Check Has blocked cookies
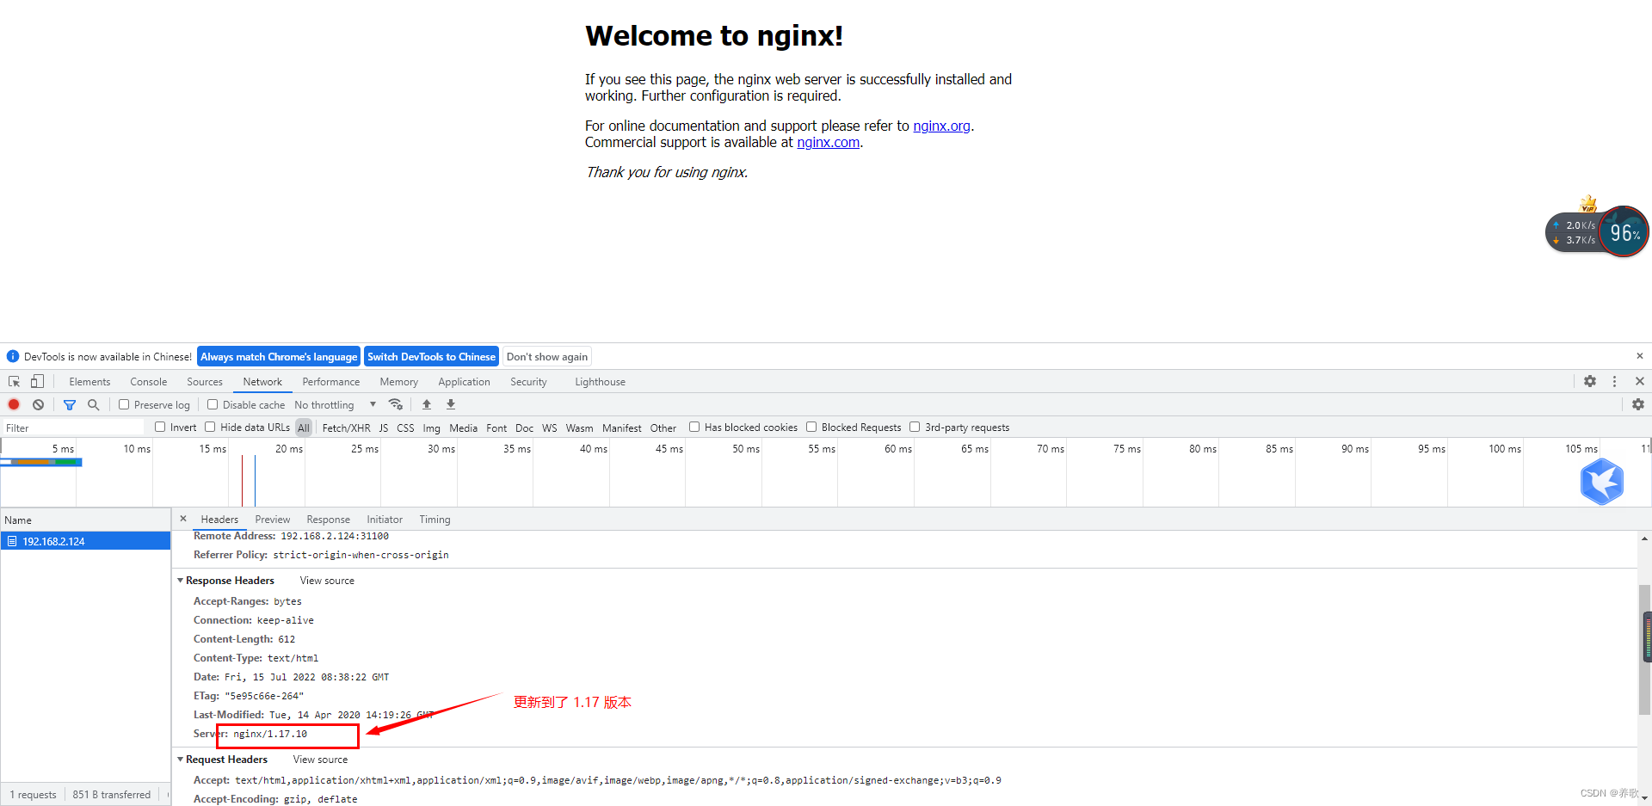 pos(694,427)
